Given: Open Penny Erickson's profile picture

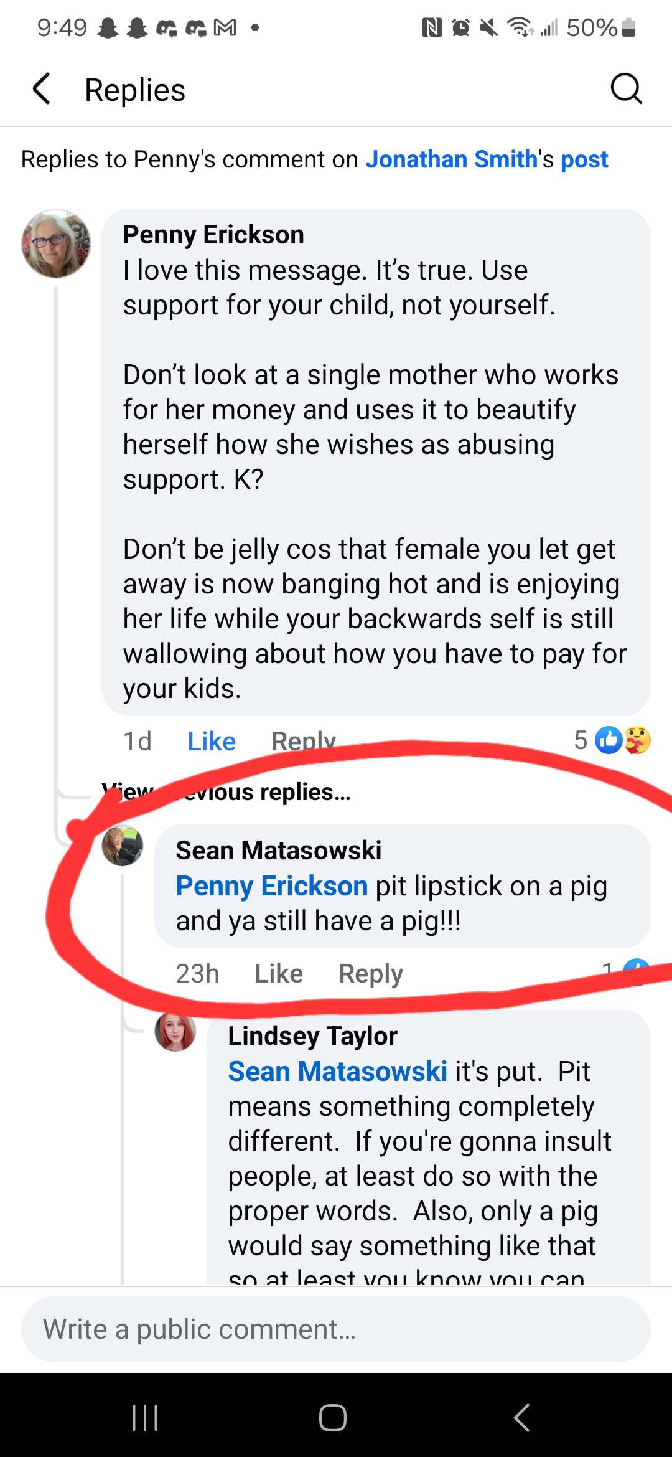Looking at the screenshot, I should [56, 243].
